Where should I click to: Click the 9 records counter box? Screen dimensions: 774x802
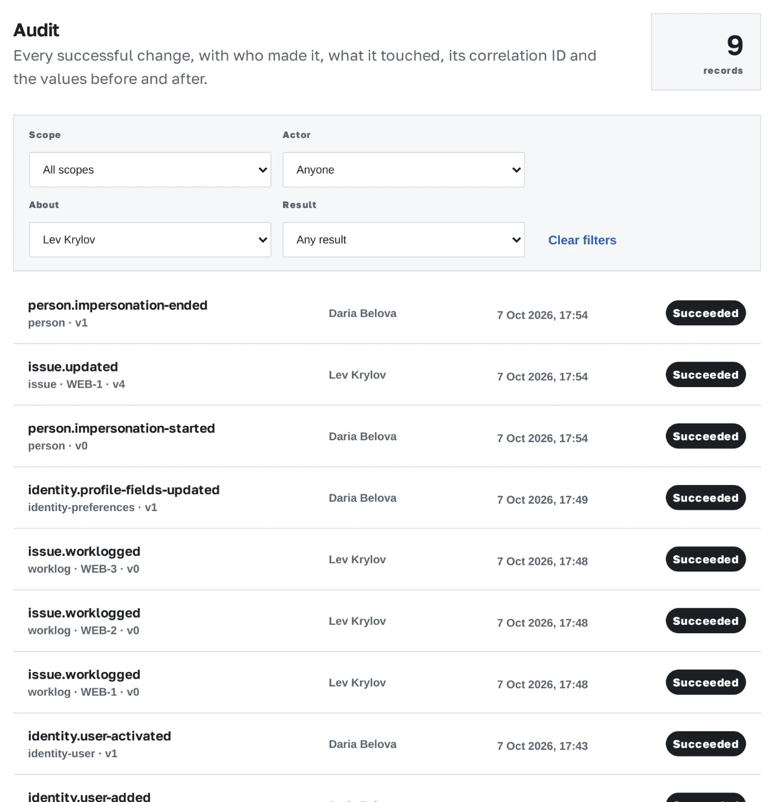tap(706, 52)
